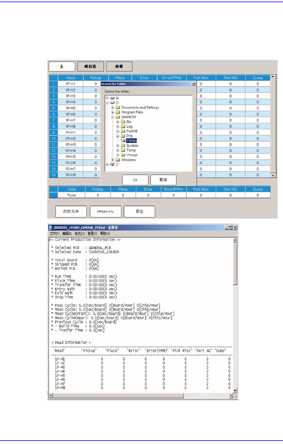Expand the Bin folder node

click(118, 122)
